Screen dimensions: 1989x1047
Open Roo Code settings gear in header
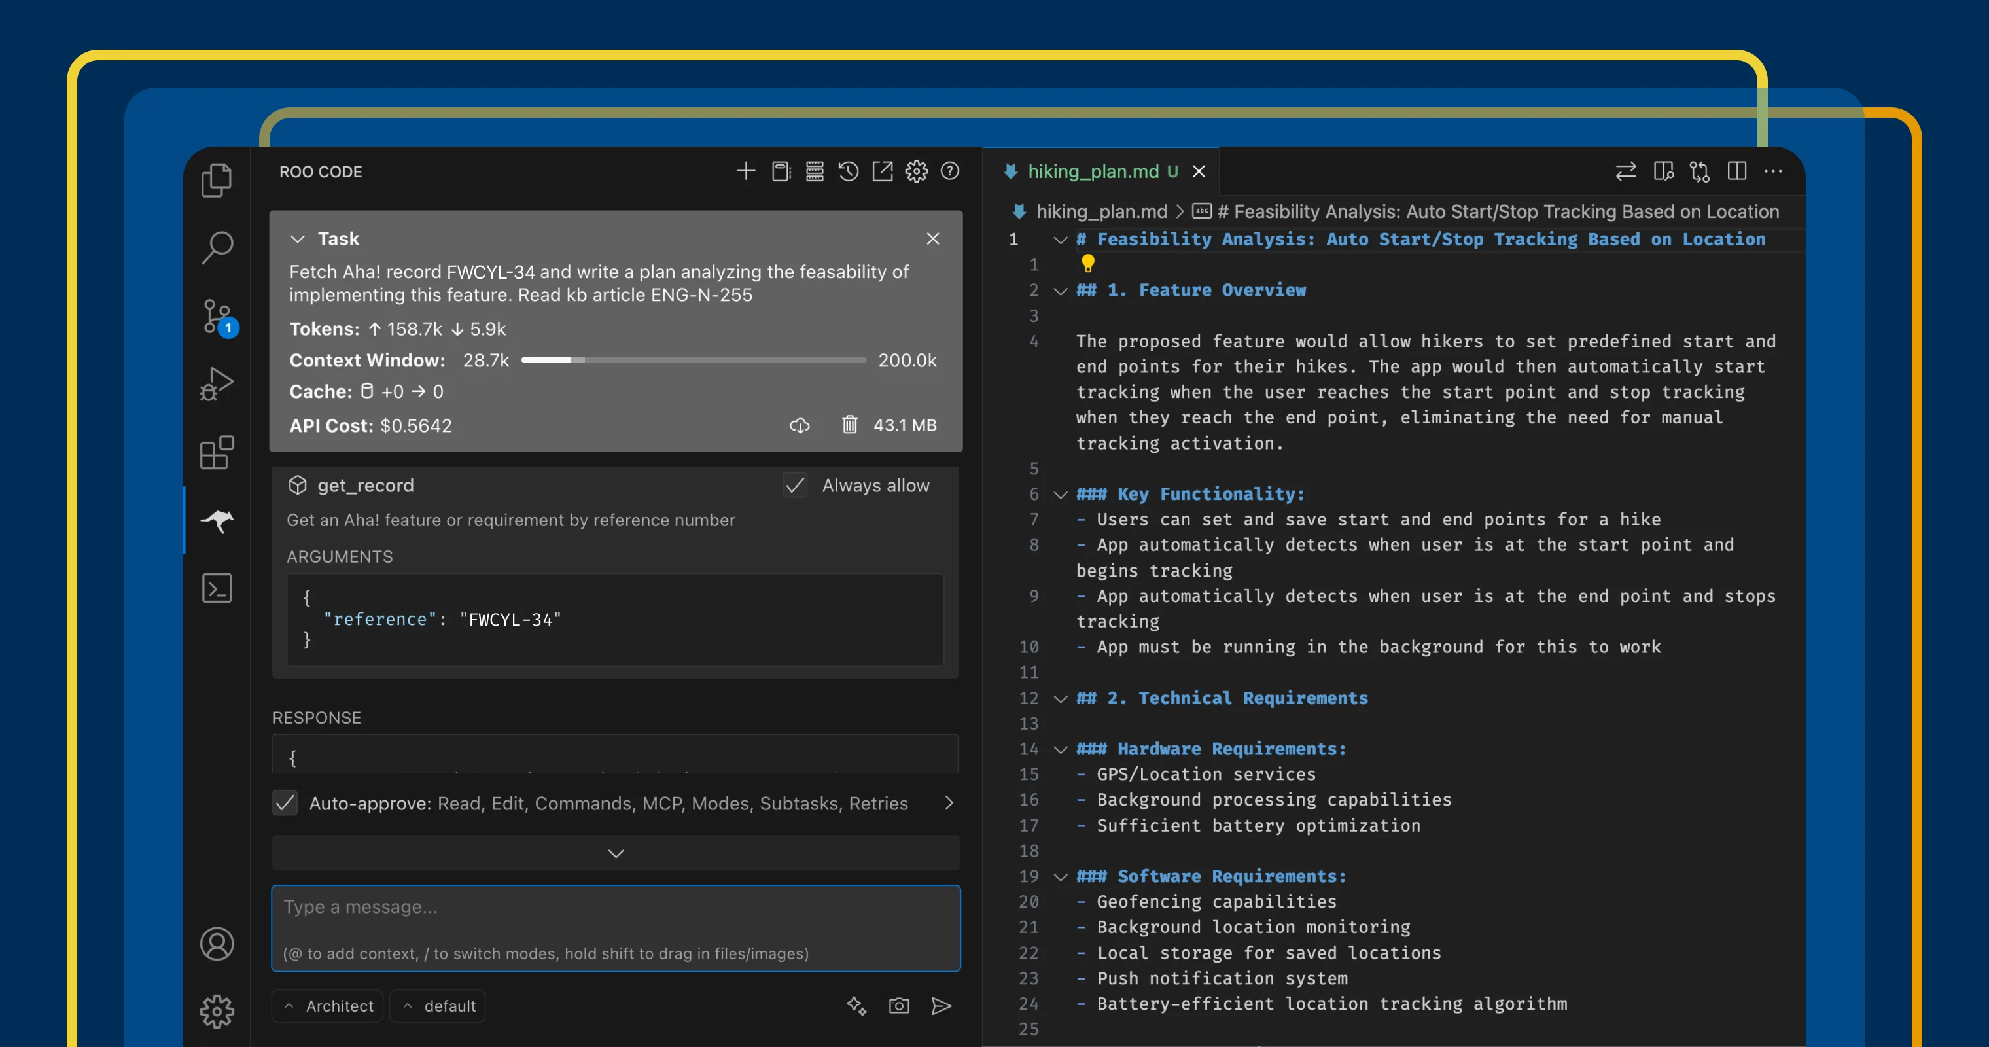916,171
